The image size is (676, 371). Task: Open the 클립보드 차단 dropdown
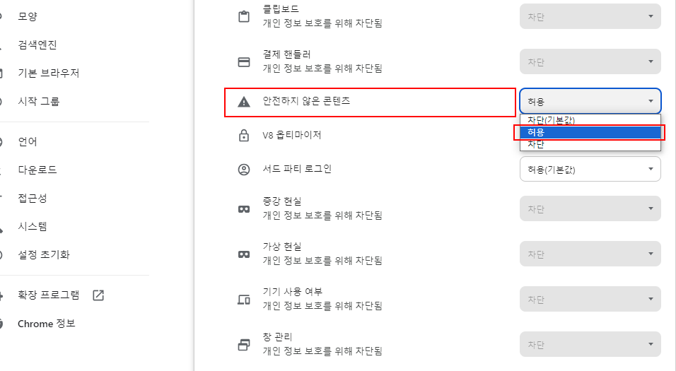[590, 16]
